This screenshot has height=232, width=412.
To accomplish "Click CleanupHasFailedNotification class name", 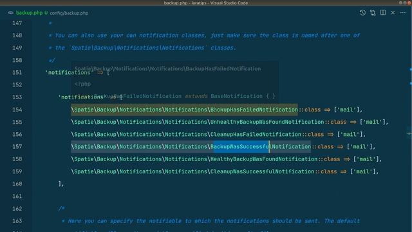I will point(256,135).
